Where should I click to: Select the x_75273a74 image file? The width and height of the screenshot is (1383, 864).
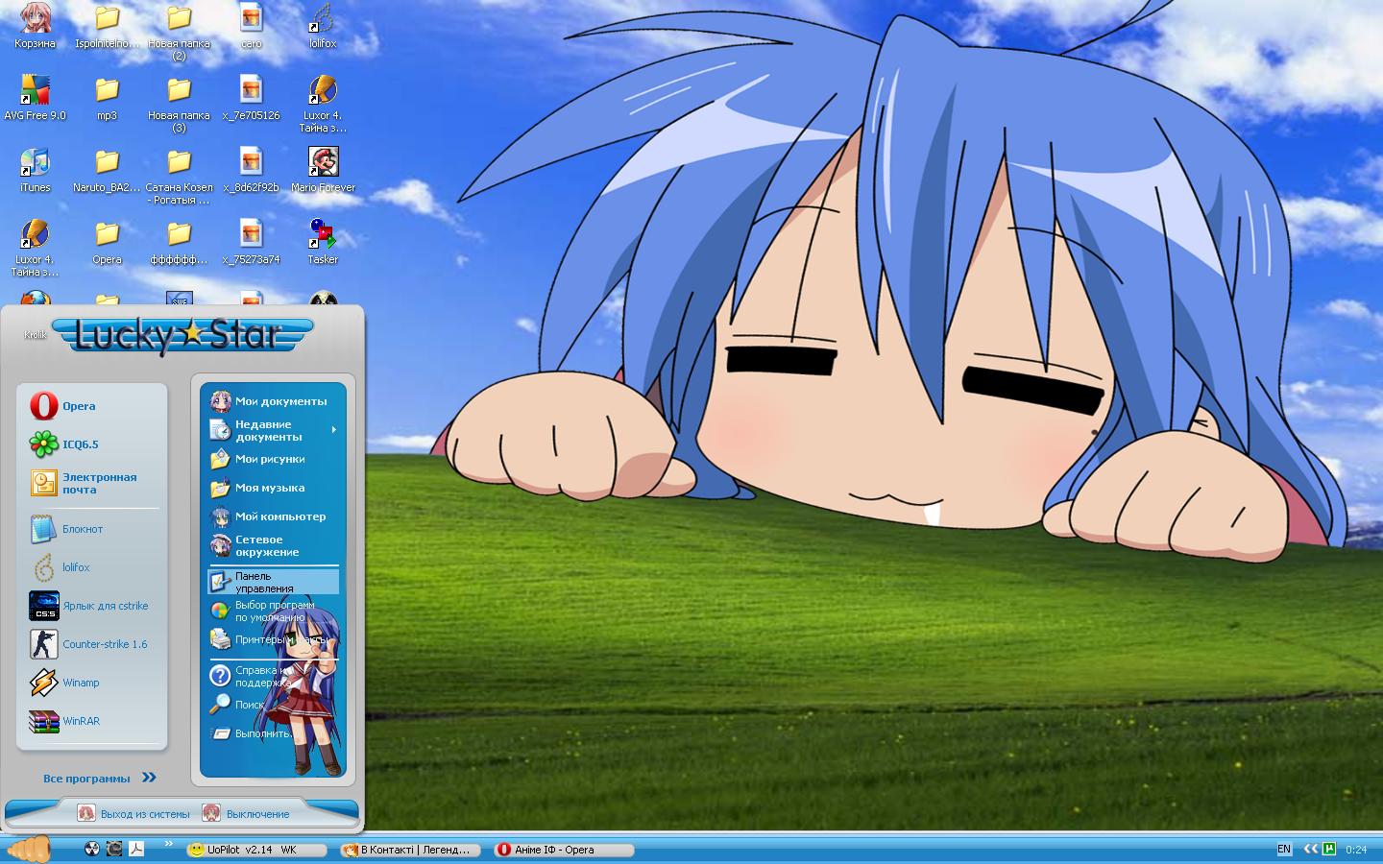[x=251, y=242]
